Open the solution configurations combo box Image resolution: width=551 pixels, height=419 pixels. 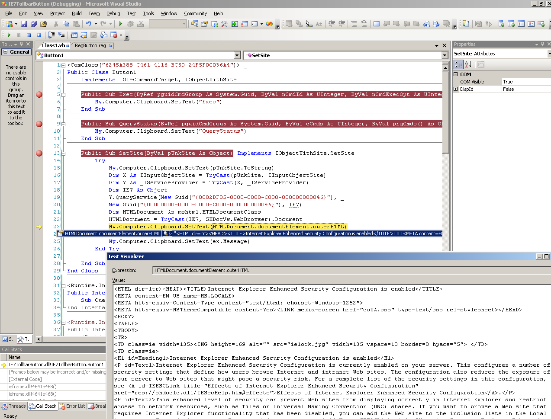point(168,24)
